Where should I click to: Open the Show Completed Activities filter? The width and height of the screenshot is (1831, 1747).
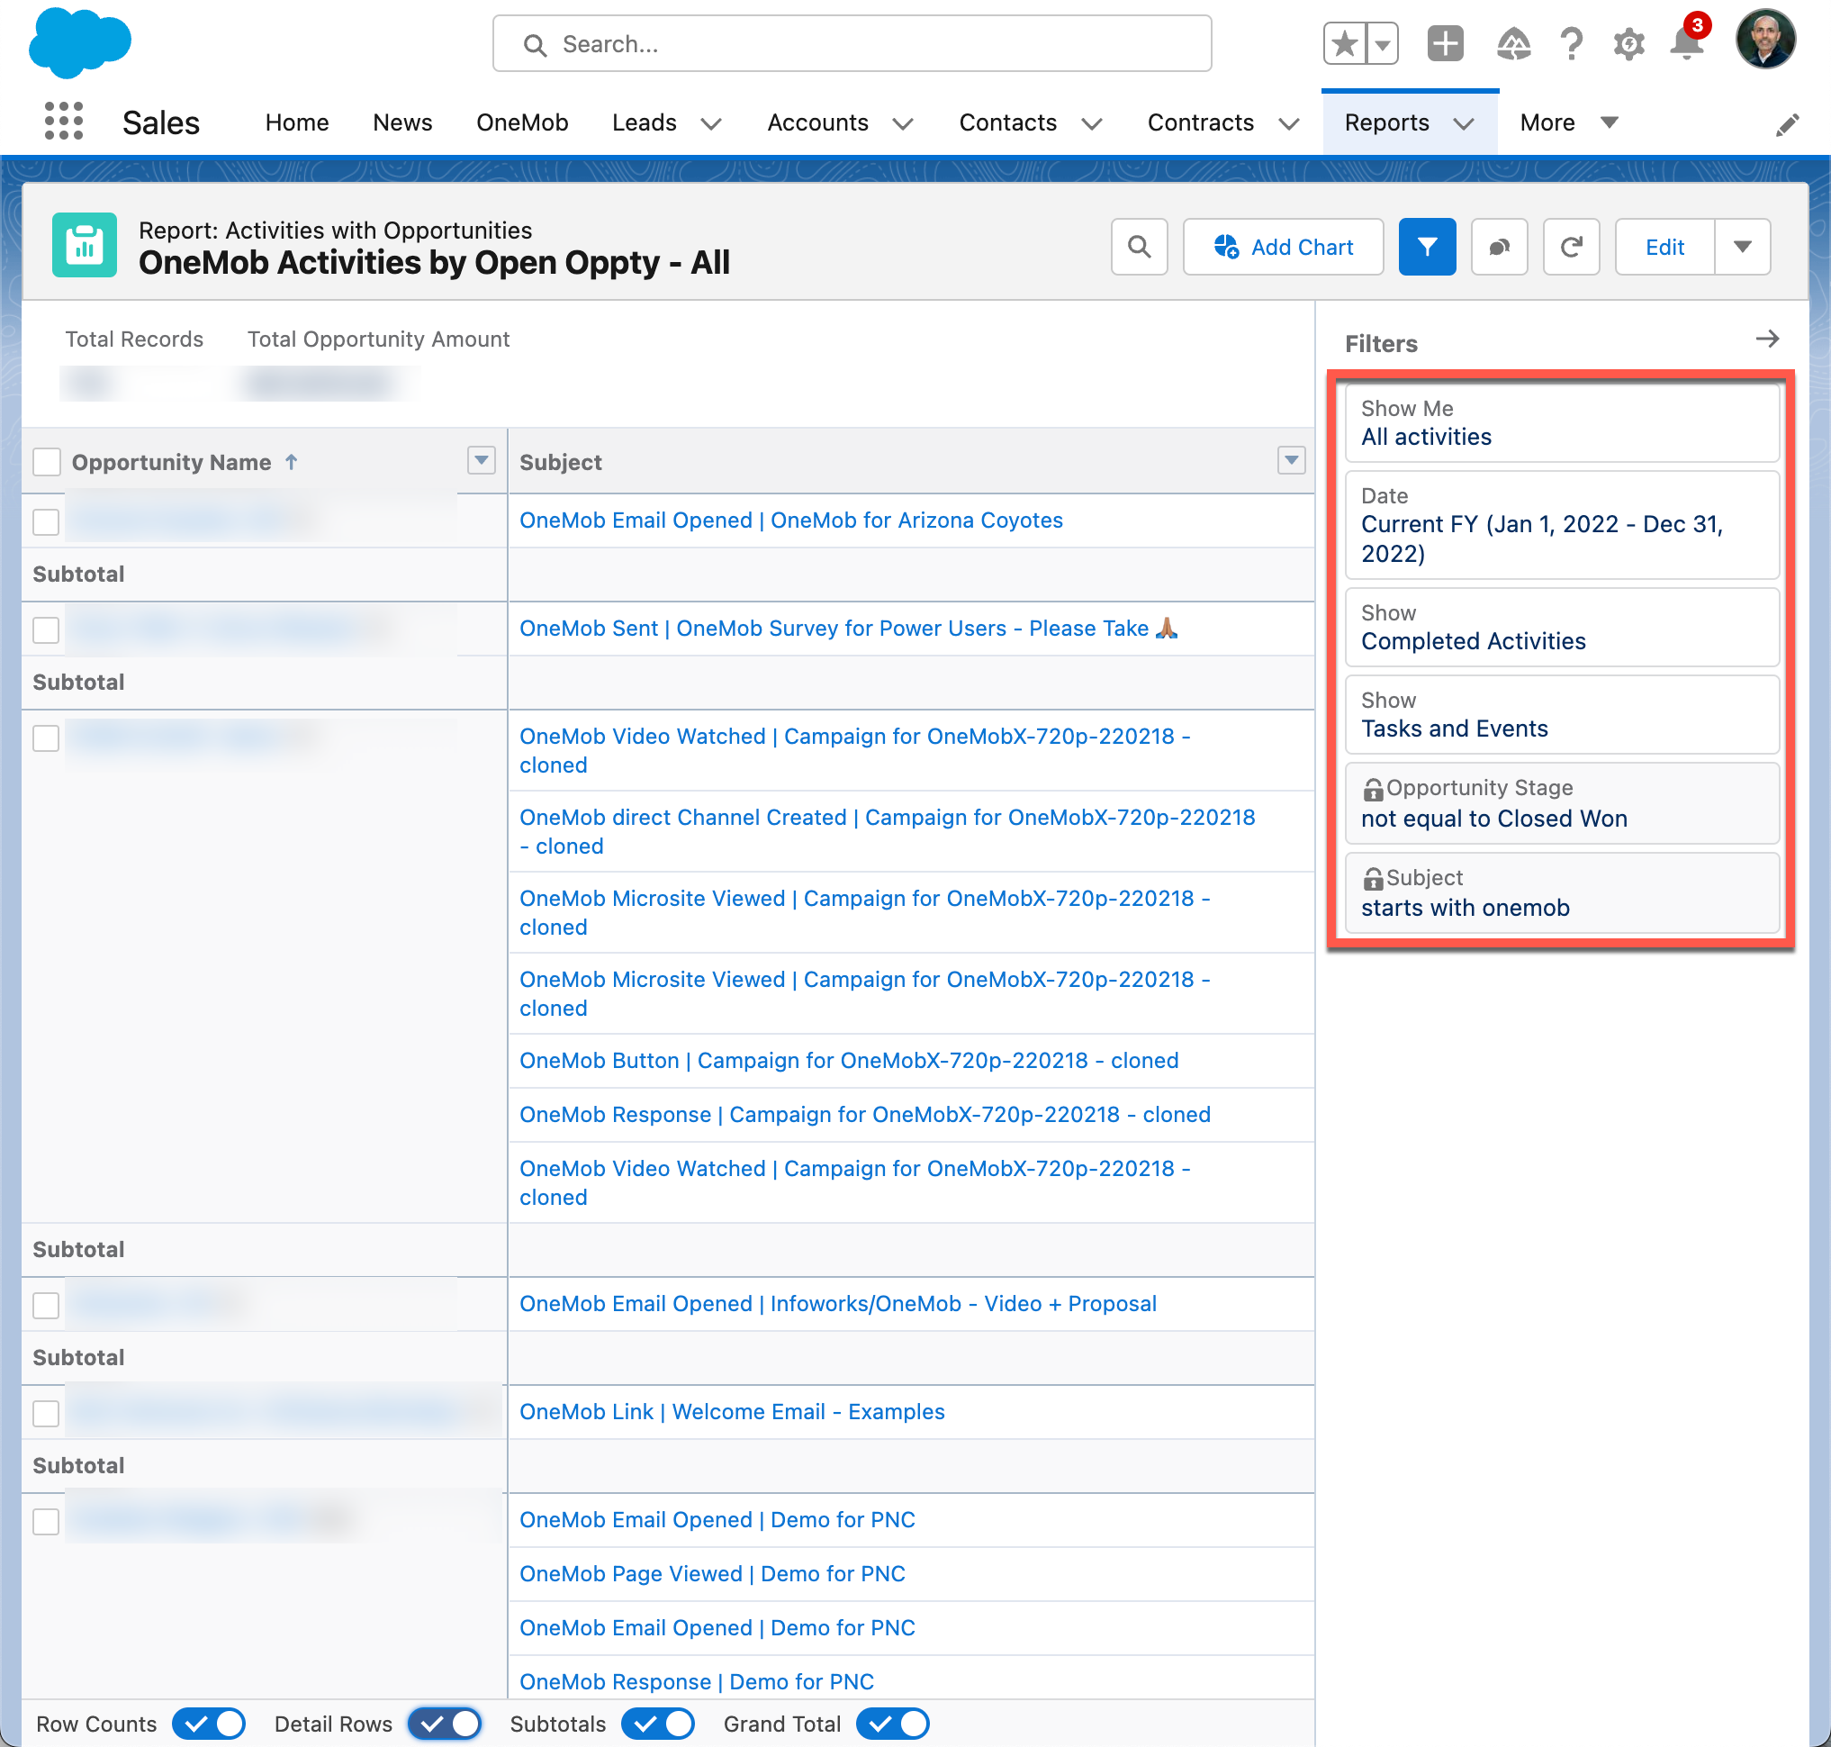1562,627
